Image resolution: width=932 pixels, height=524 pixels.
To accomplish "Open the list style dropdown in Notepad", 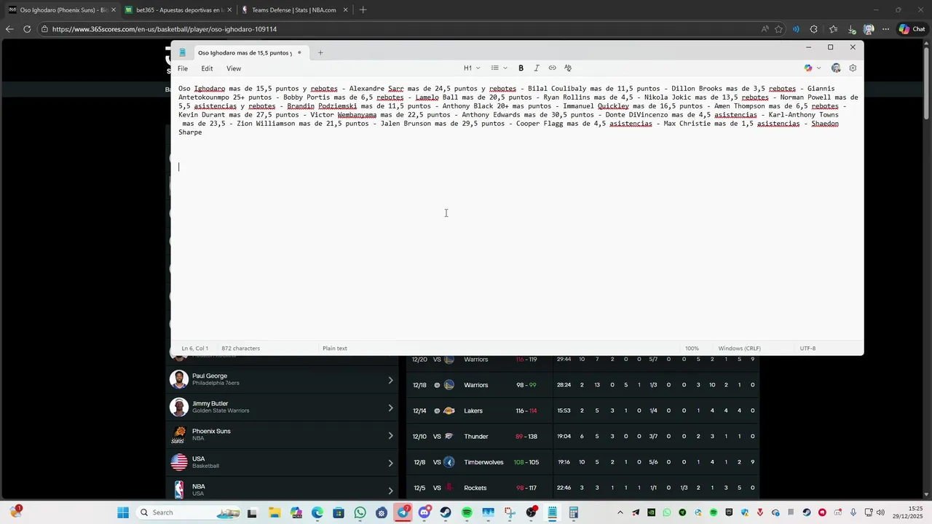I will [499, 68].
